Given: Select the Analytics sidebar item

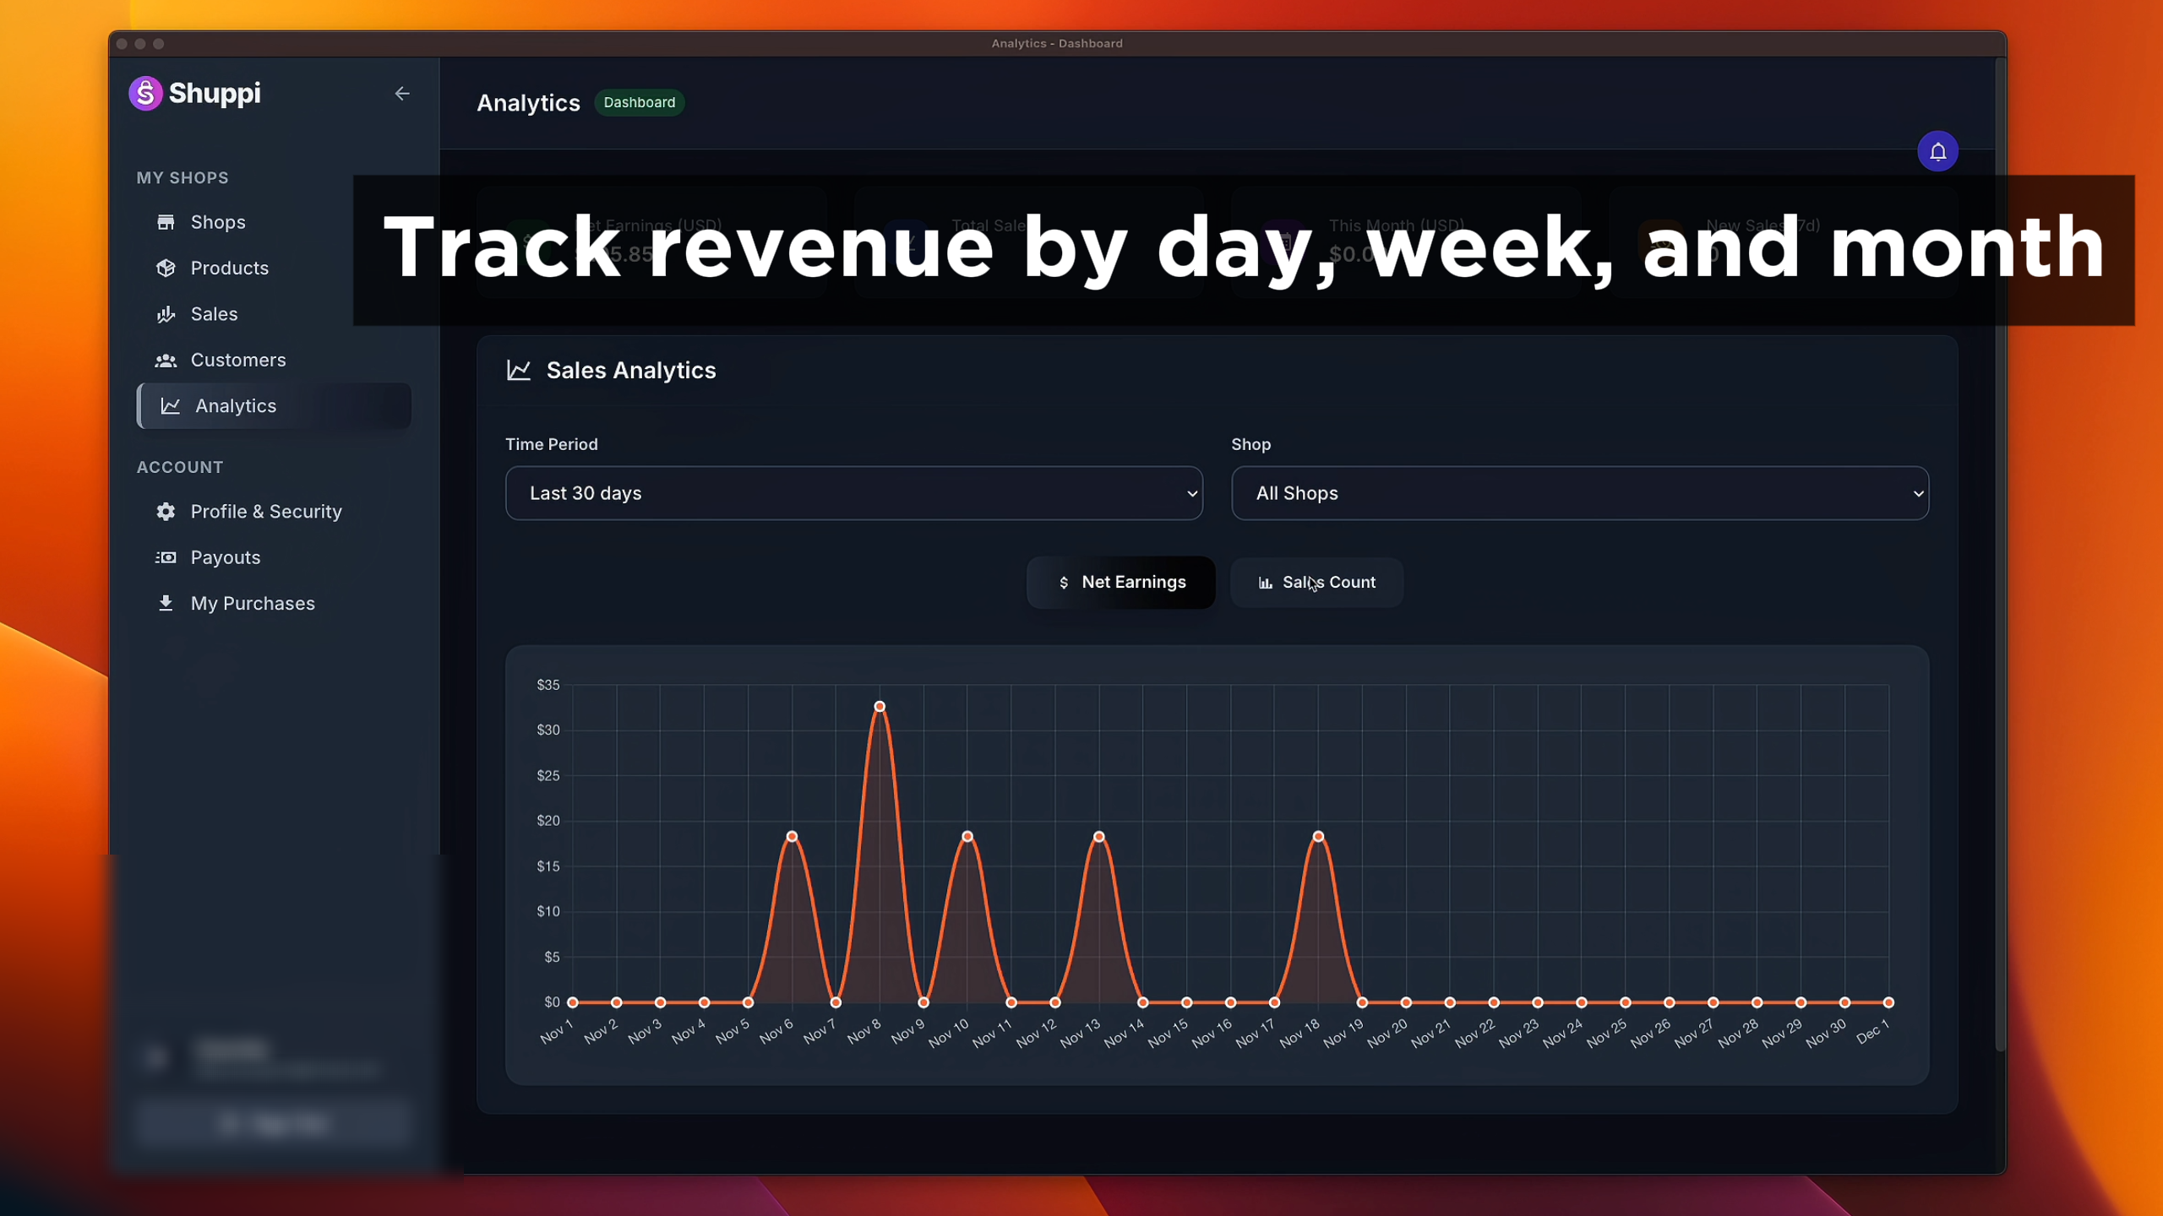Looking at the screenshot, I should click(x=235, y=406).
